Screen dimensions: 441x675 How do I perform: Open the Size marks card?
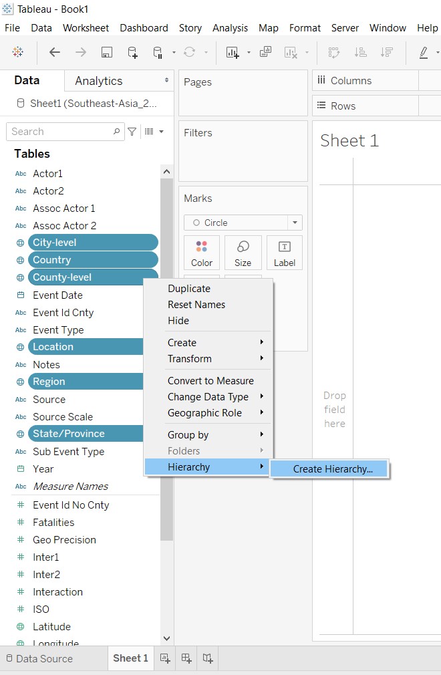tap(243, 253)
